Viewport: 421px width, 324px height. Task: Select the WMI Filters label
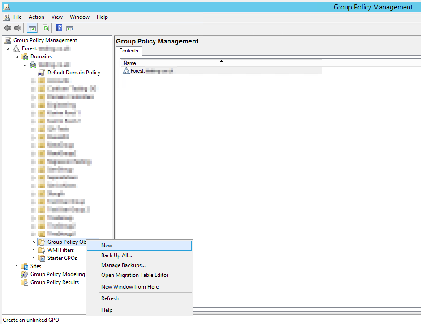pos(60,250)
